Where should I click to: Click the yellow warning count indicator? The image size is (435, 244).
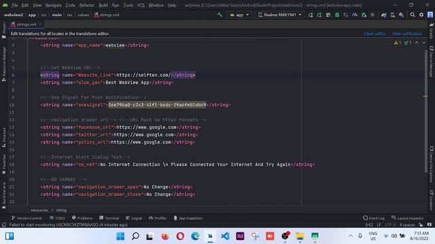[x=397, y=43]
